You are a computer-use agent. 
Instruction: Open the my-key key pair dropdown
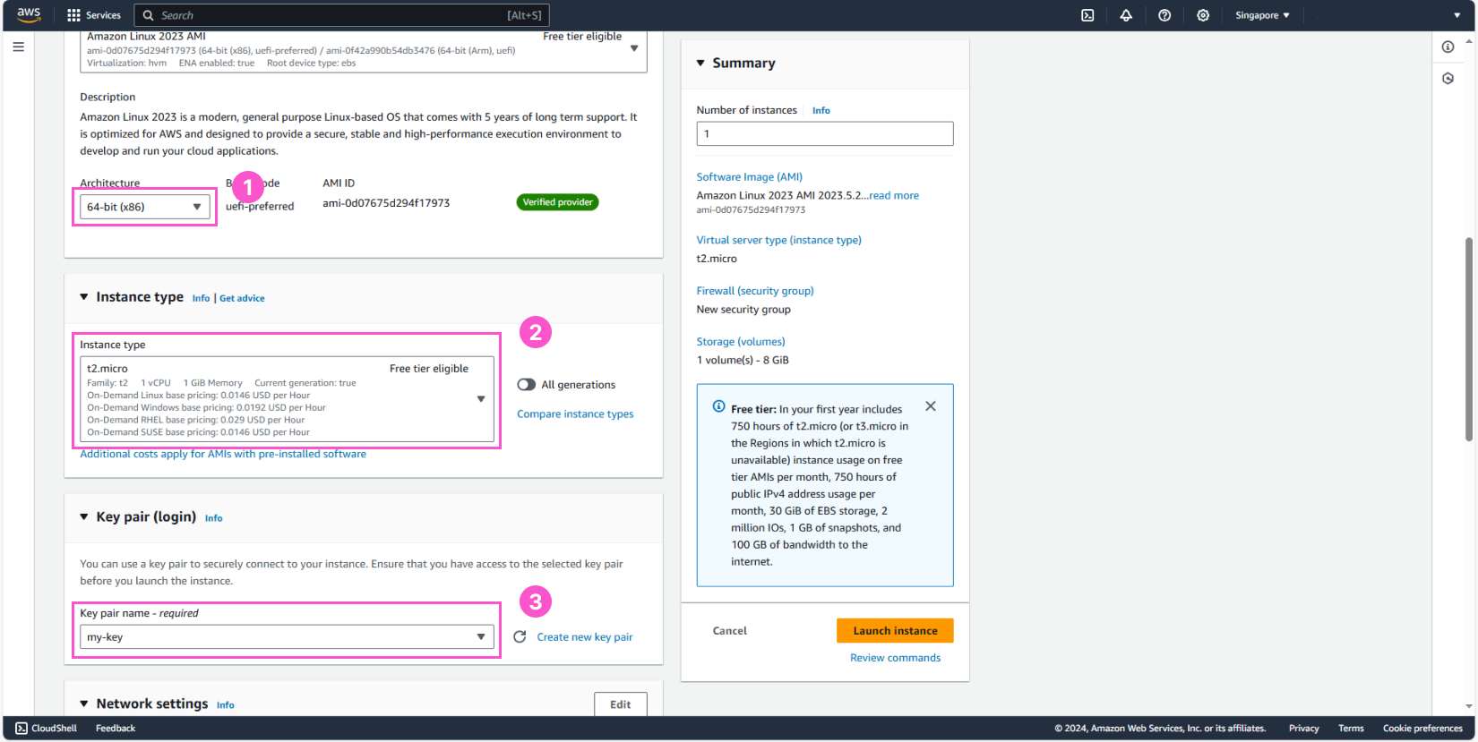pyautogui.click(x=287, y=636)
